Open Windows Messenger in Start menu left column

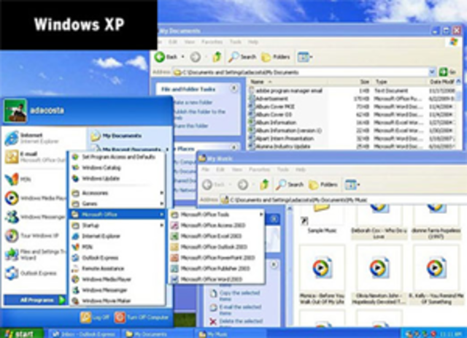tap(36, 217)
